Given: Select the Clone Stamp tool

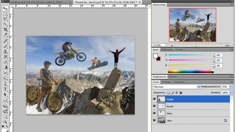Looking at the screenshot, I should 5,51.
